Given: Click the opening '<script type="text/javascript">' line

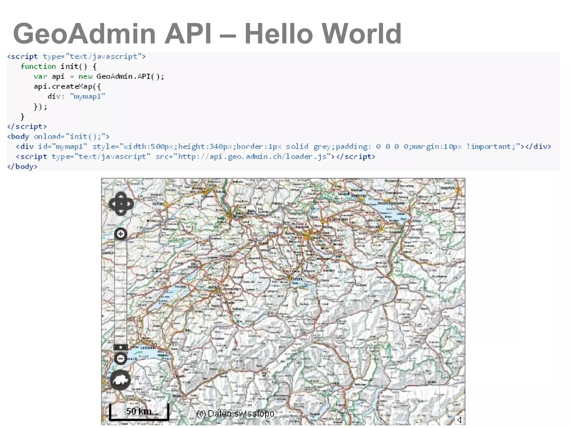Looking at the screenshot, I should tap(76, 56).
